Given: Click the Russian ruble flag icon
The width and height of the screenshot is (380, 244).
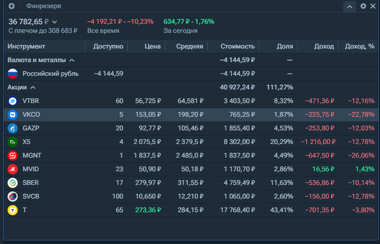Looking at the screenshot, I should pyautogui.click(x=12, y=74).
